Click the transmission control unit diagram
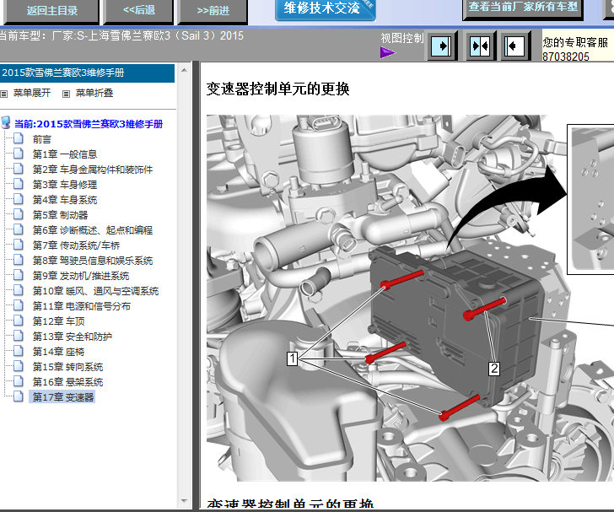 point(410,298)
